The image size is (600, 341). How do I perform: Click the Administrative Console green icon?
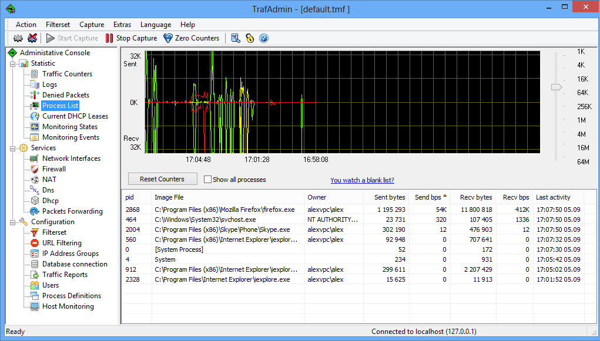[12, 53]
